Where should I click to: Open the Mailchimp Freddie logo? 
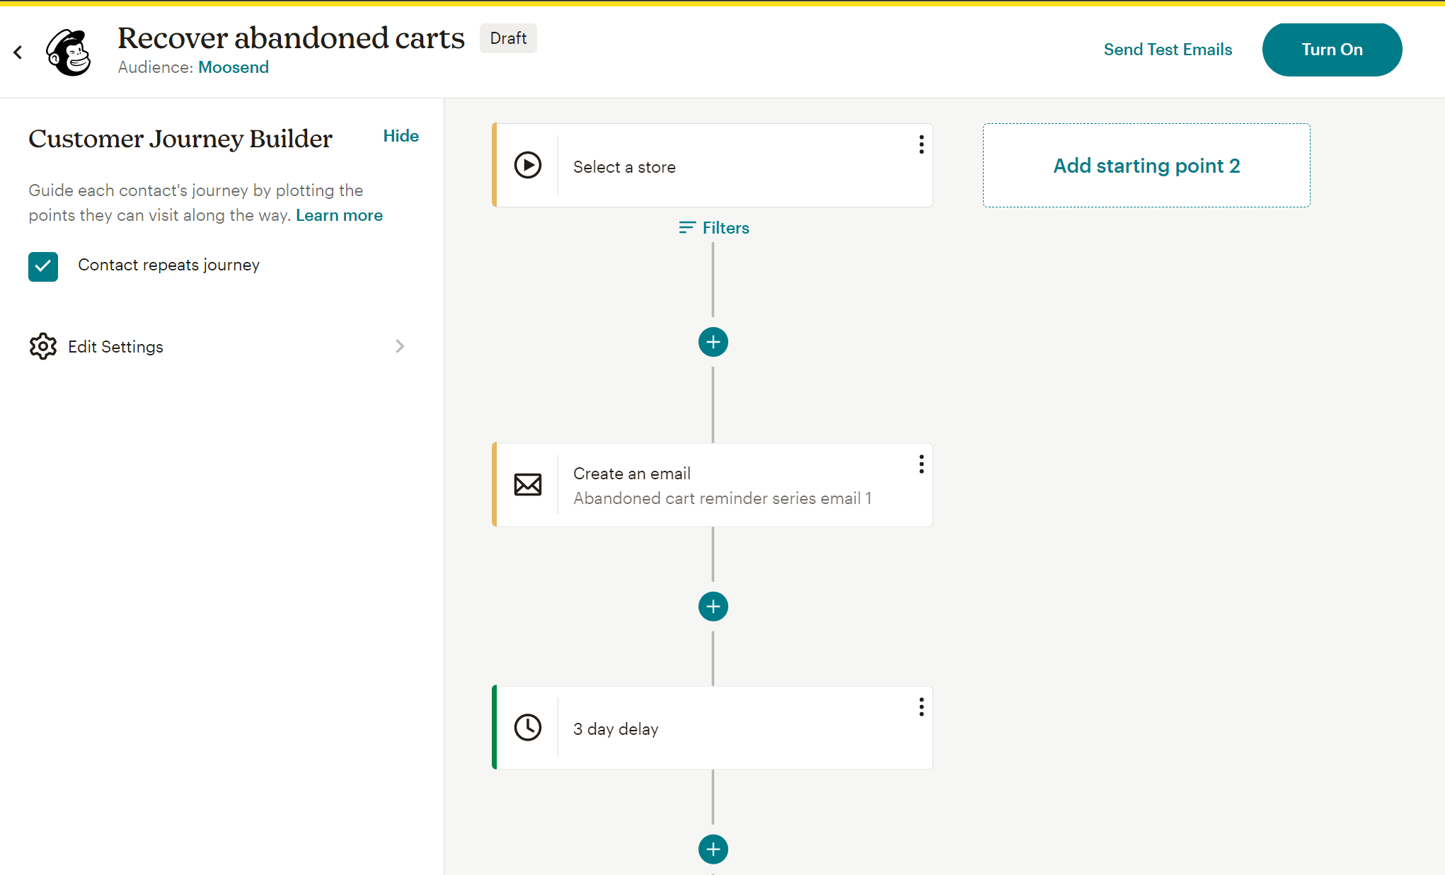[69, 52]
